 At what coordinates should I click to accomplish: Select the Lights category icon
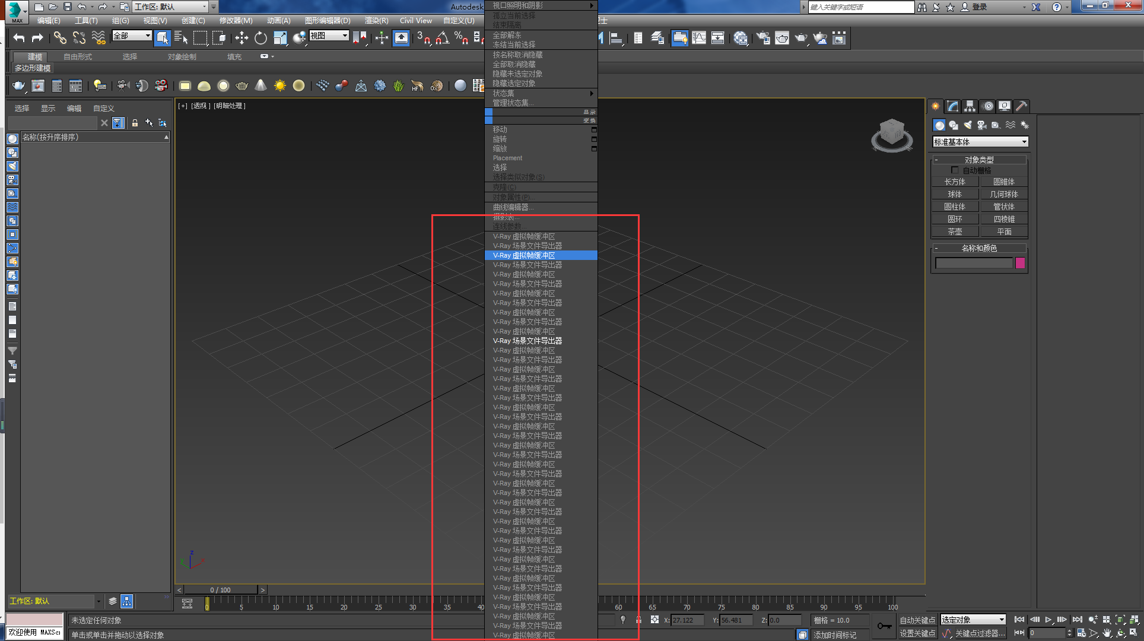tap(968, 125)
